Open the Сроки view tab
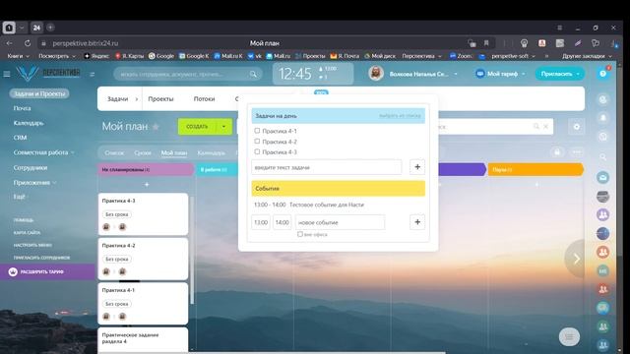The height and width of the screenshot is (354, 630). (143, 153)
